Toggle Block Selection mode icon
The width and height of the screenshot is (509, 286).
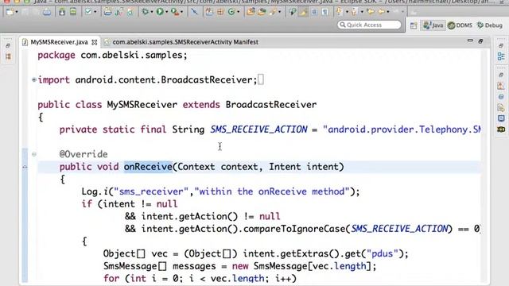click(314, 12)
